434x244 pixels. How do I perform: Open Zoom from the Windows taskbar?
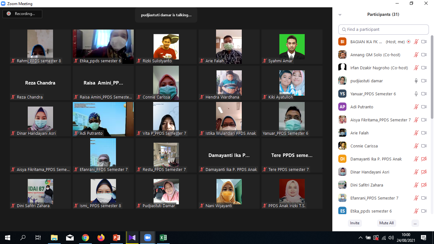click(147, 238)
